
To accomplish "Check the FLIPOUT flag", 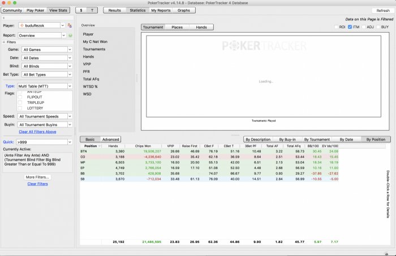I will 20,97.
